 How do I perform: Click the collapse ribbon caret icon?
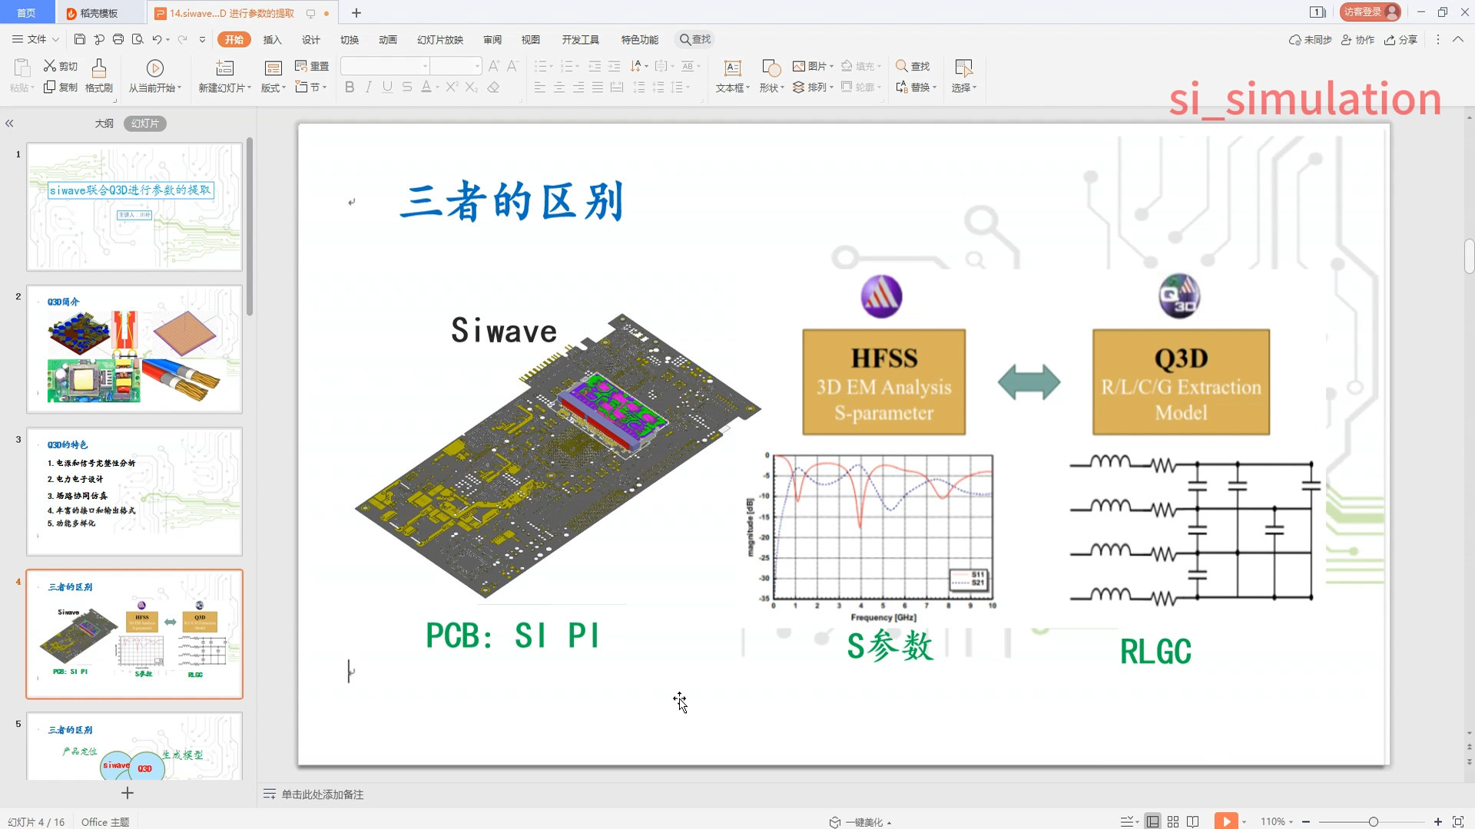tap(1458, 39)
